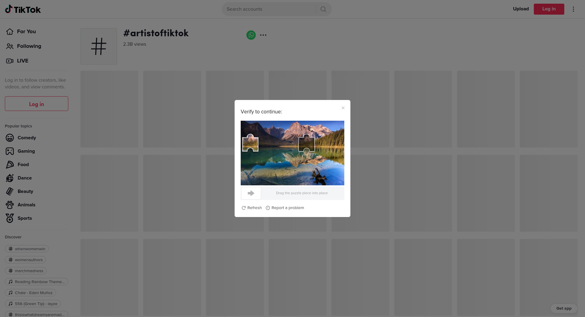Click the Following people icon
Image resolution: width=585 pixels, height=317 pixels.
pyautogui.click(x=10, y=46)
